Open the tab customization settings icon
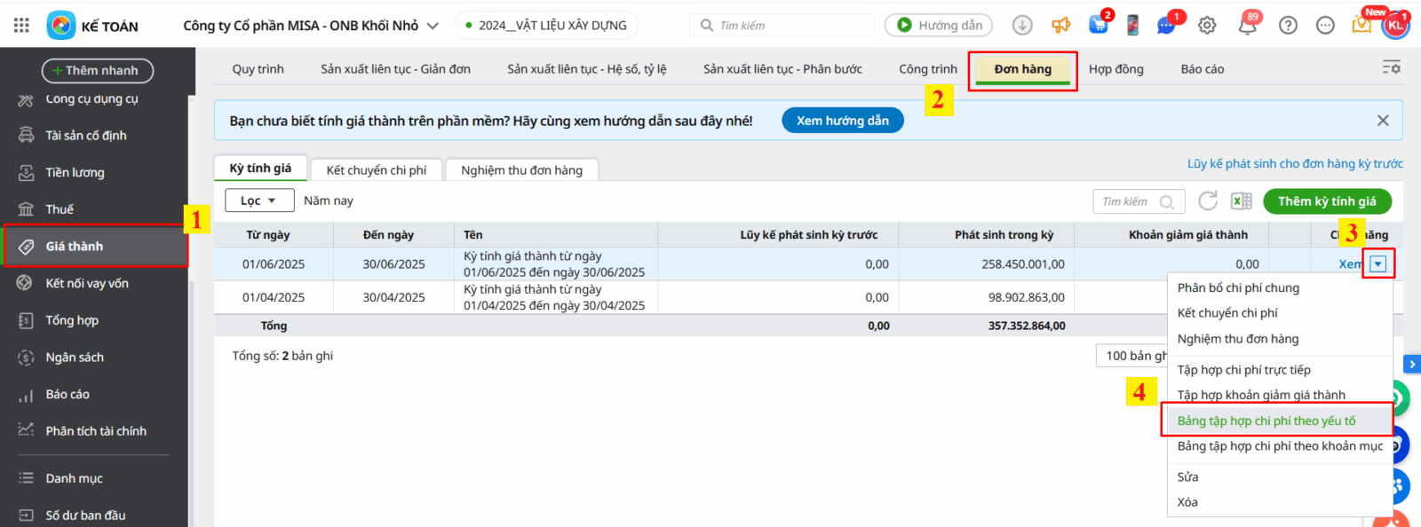Screen dimensions: 1421x527 click(x=1391, y=68)
